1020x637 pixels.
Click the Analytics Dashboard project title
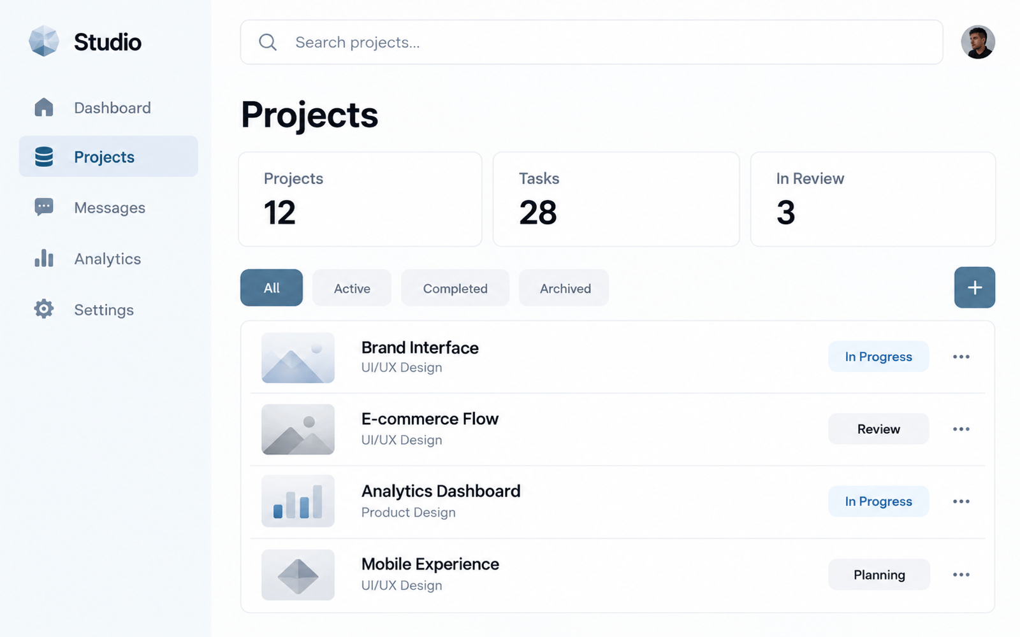pos(441,491)
